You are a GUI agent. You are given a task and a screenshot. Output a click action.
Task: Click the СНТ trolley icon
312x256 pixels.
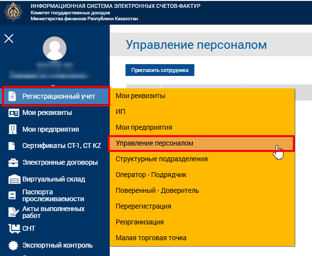[14, 229]
